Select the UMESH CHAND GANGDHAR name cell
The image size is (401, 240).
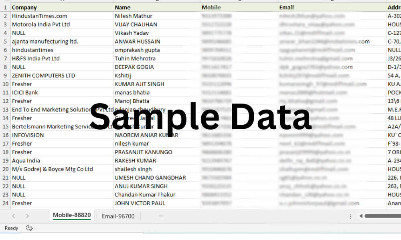coord(157,178)
